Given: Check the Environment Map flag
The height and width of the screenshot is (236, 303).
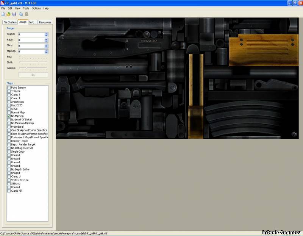Looking at the screenshot, I should [9, 138].
